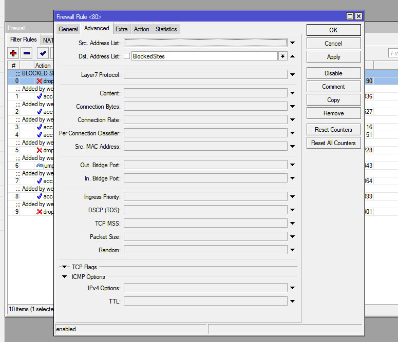This screenshot has height=342, width=398.
Task: Click the jump action icon on rule 6
Action: click(x=40, y=166)
